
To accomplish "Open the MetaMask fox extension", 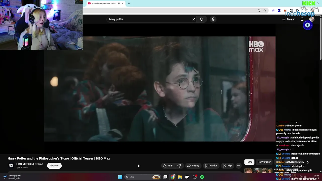I will point(285,11).
